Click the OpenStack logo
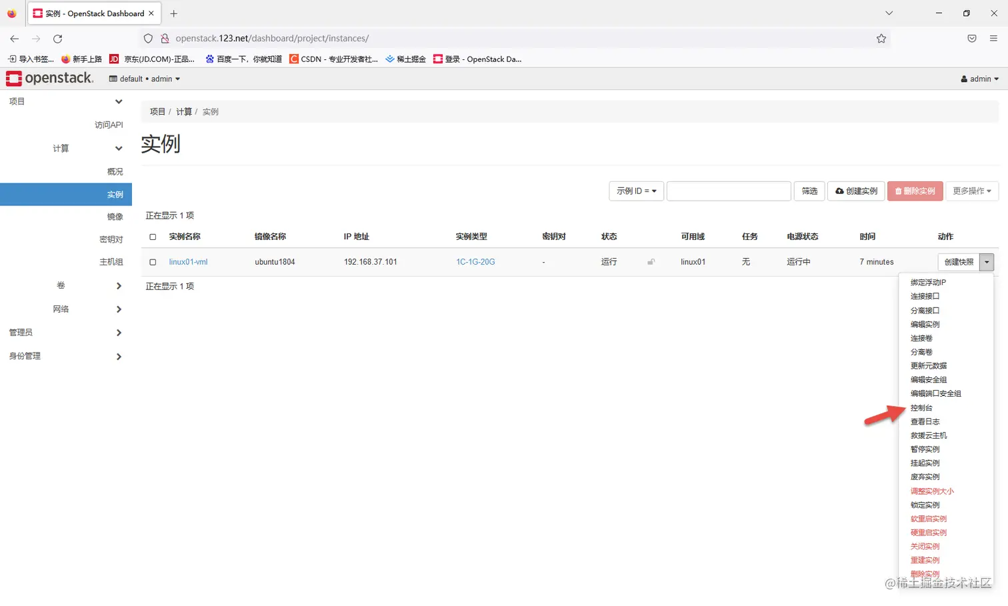 (50, 79)
